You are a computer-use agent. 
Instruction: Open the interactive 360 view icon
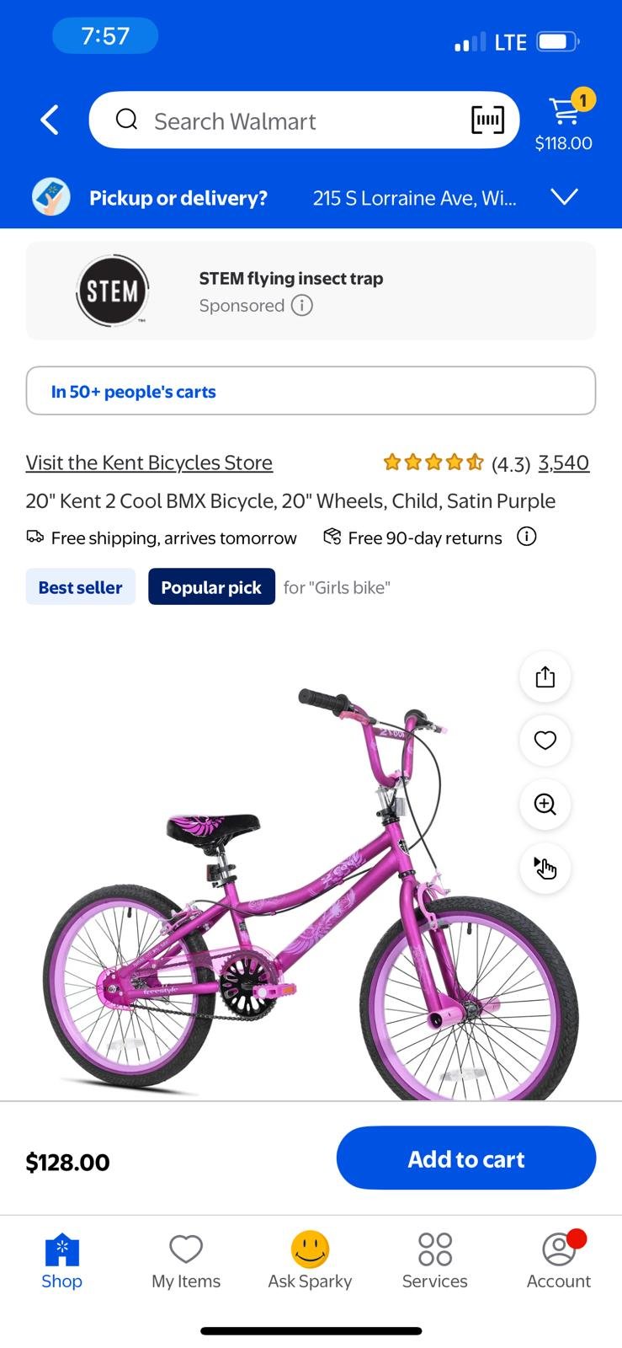pyautogui.click(x=545, y=868)
